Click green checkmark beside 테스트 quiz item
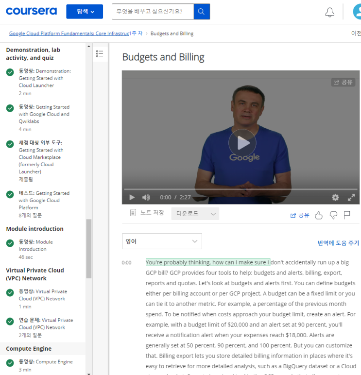The image size is (361, 375). [10, 194]
